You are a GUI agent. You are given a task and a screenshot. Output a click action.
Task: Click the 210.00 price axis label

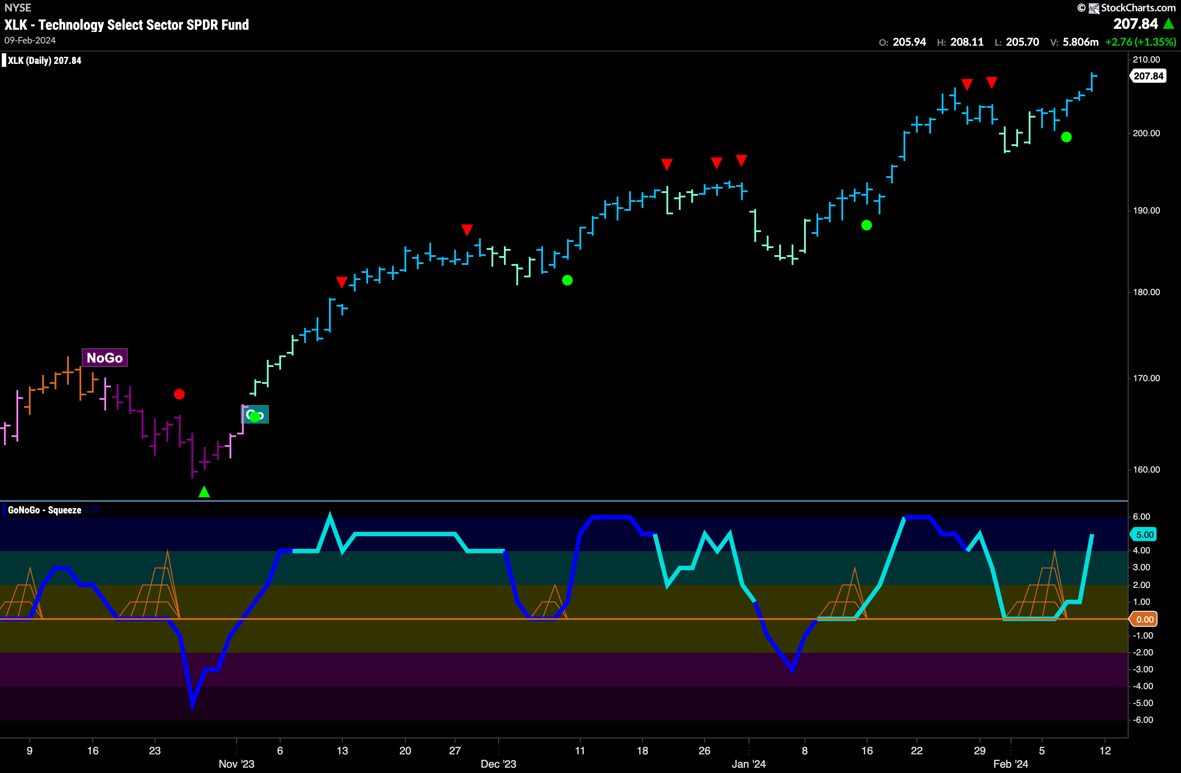pyautogui.click(x=1146, y=59)
